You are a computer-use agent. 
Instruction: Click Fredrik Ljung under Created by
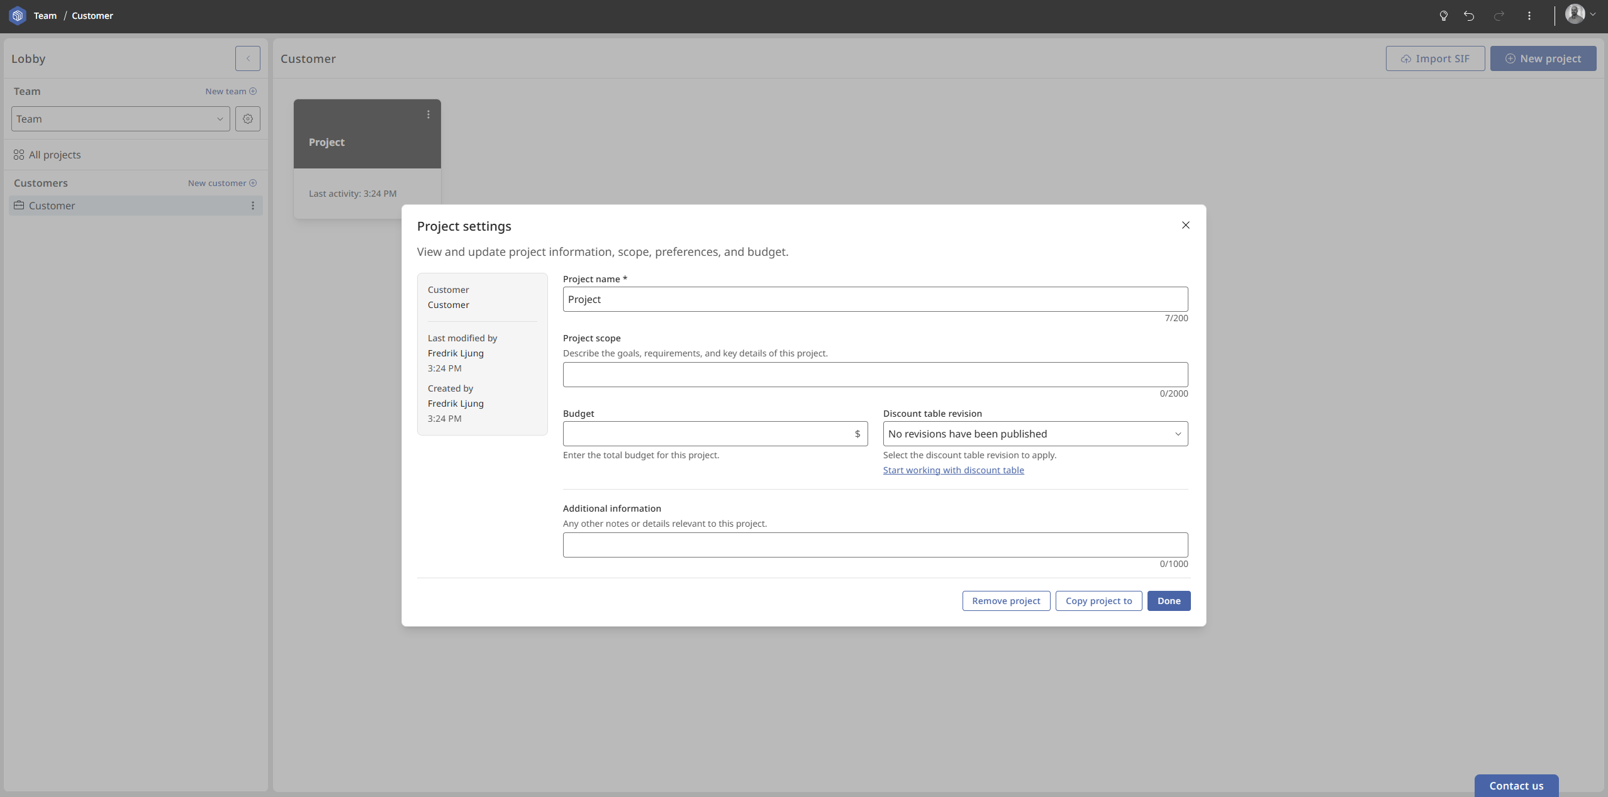click(x=455, y=404)
